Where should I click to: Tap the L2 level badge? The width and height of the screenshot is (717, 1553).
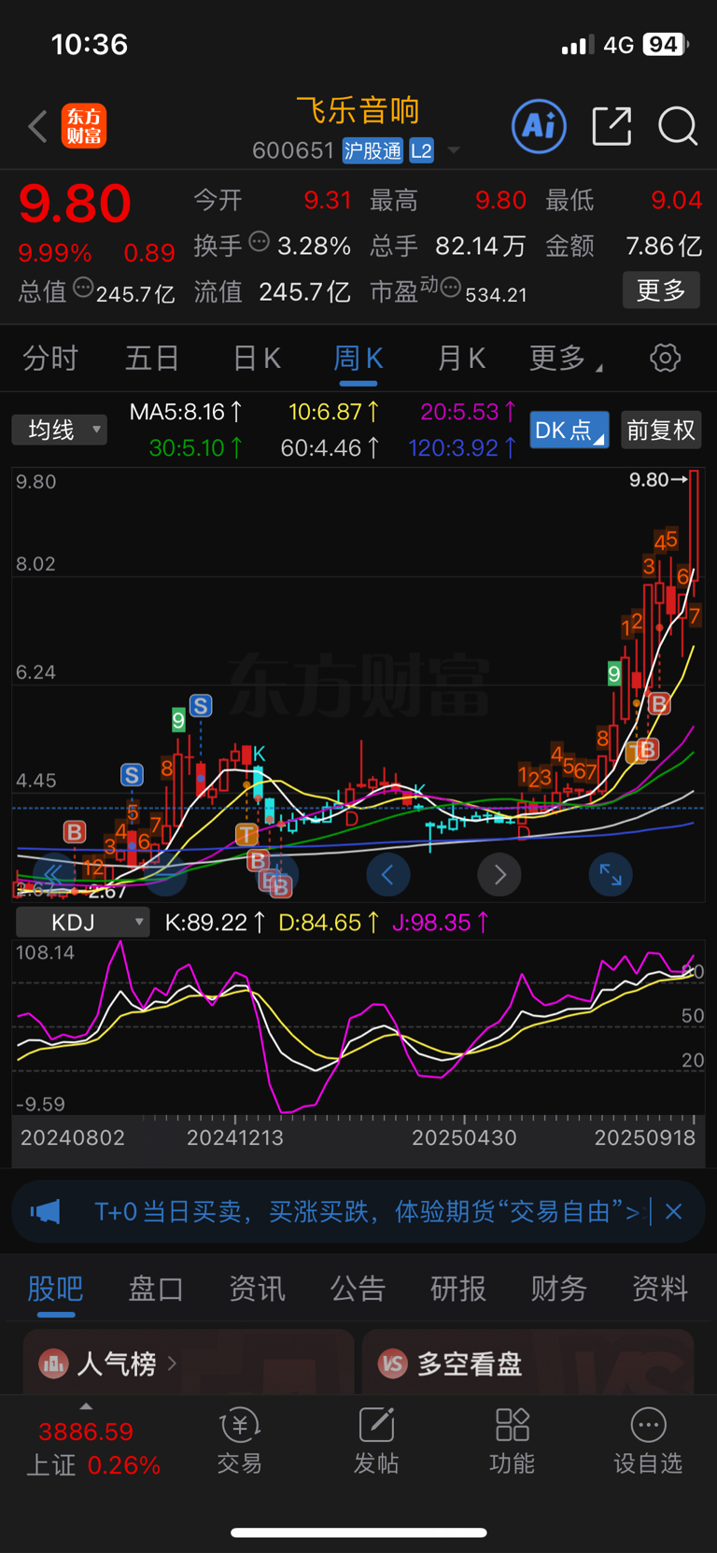(422, 150)
